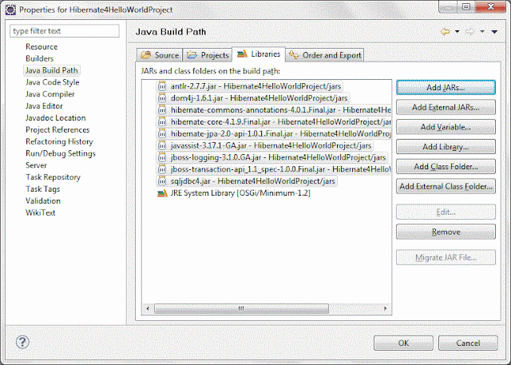
Task: Click the type filter text field
Action: click(65, 31)
